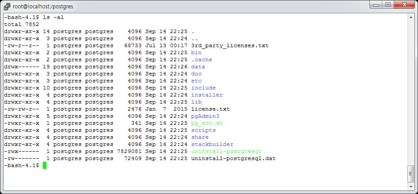Click the green uninstall-postgresql executable name
This screenshot has height=194, width=418.
226,151
